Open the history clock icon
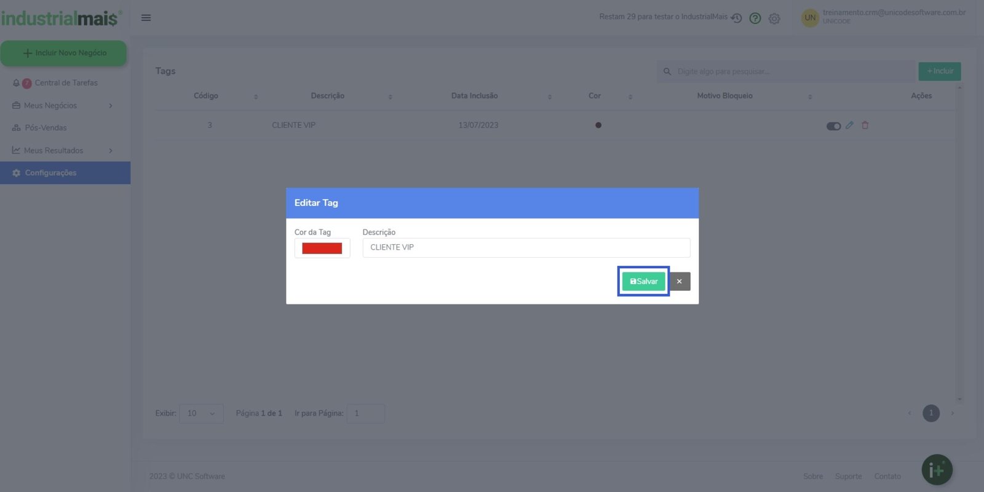984x492 pixels. point(736,18)
